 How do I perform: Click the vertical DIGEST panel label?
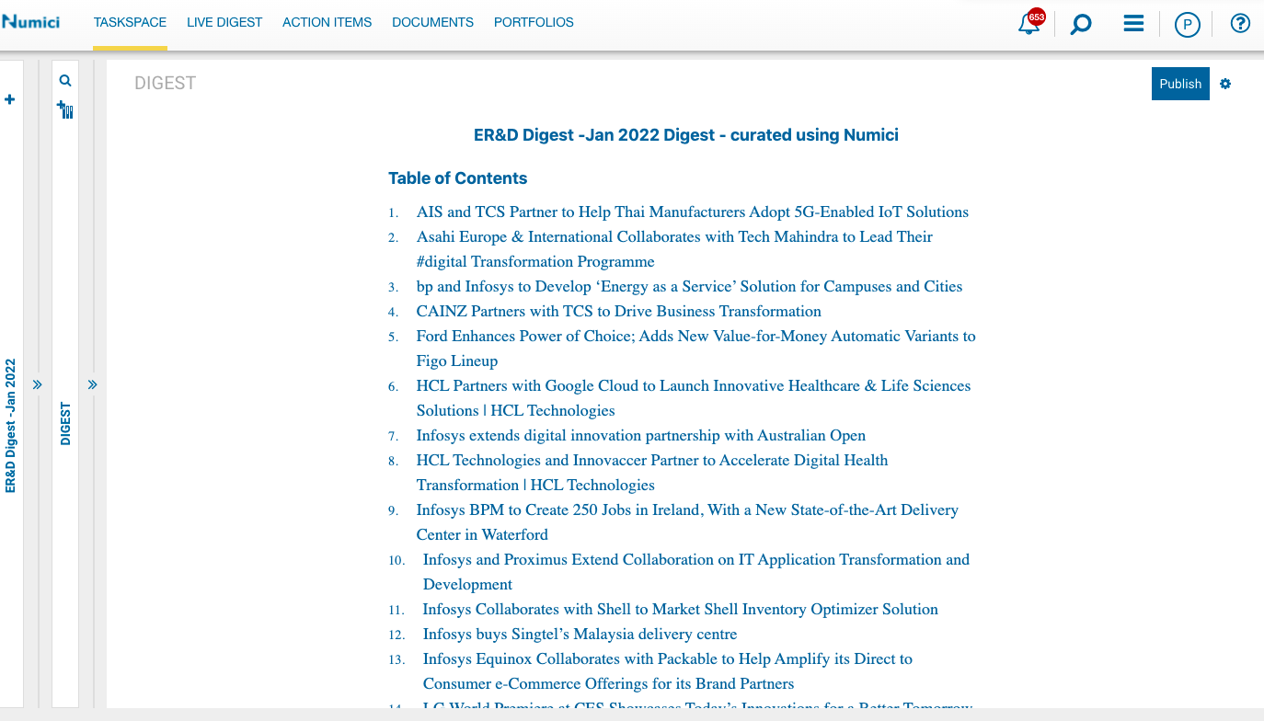click(65, 424)
